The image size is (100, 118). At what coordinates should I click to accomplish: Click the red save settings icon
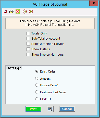[x=5, y=11]
